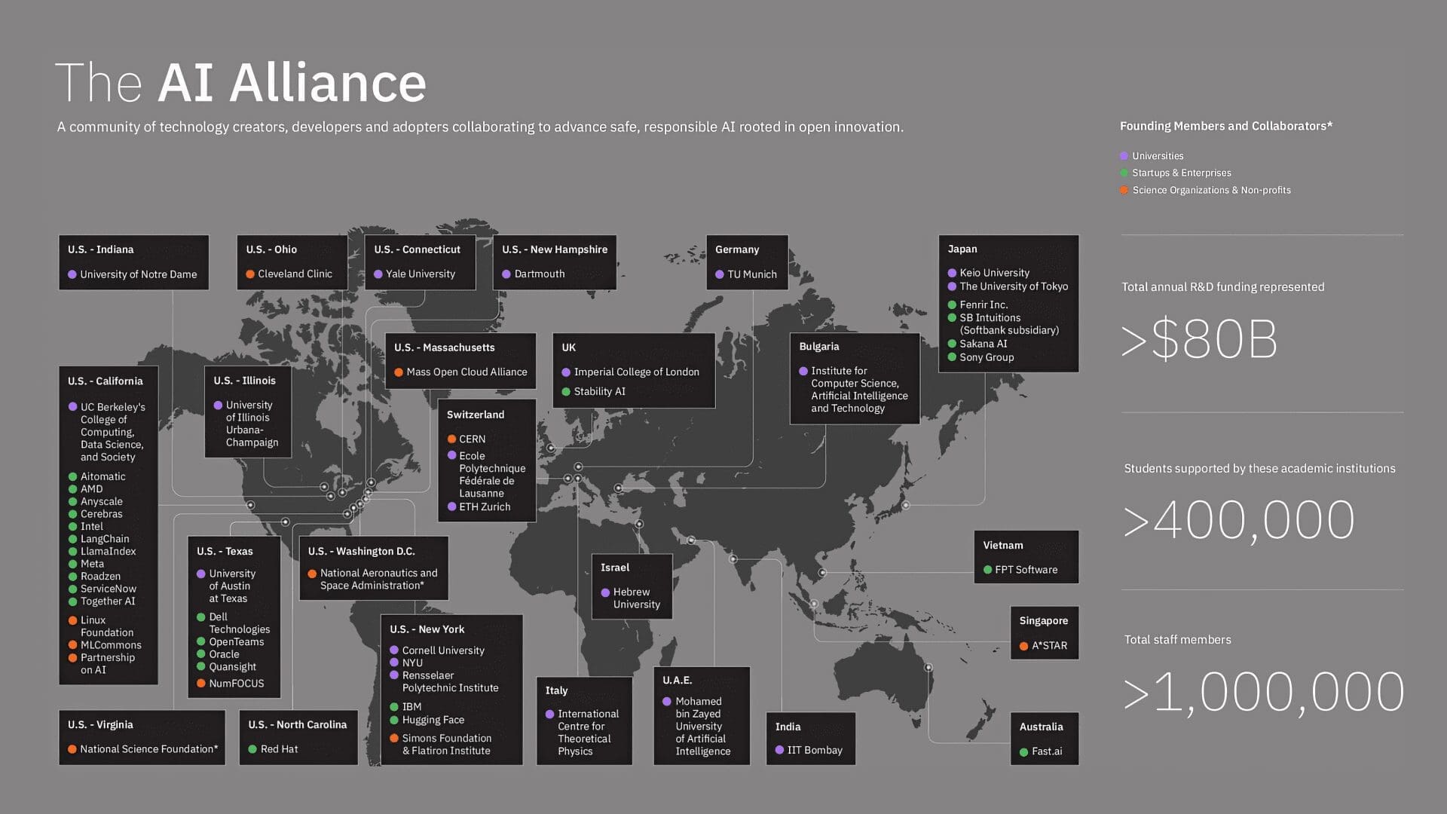
Task: Click "ETH Zurich" entry
Action: 485,507
